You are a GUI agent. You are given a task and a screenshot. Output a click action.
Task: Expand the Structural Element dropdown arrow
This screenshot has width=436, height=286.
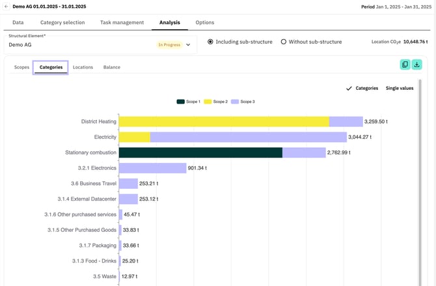pyautogui.click(x=188, y=45)
